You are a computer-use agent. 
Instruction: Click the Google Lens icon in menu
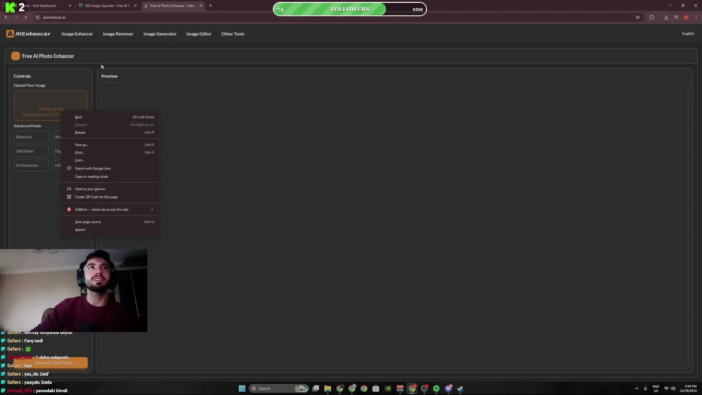click(x=69, y=168)
